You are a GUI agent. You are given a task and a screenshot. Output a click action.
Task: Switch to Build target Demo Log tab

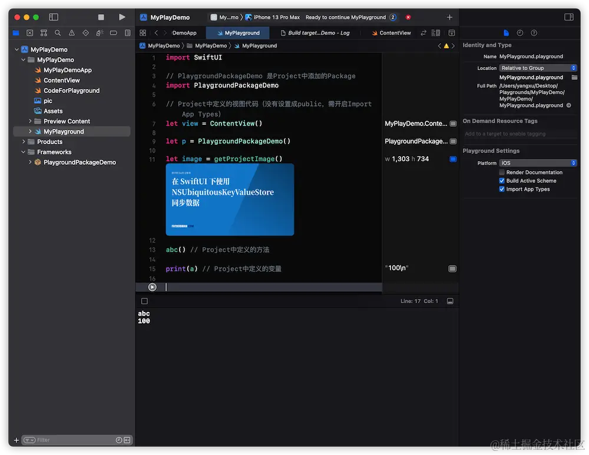(315, 33)
